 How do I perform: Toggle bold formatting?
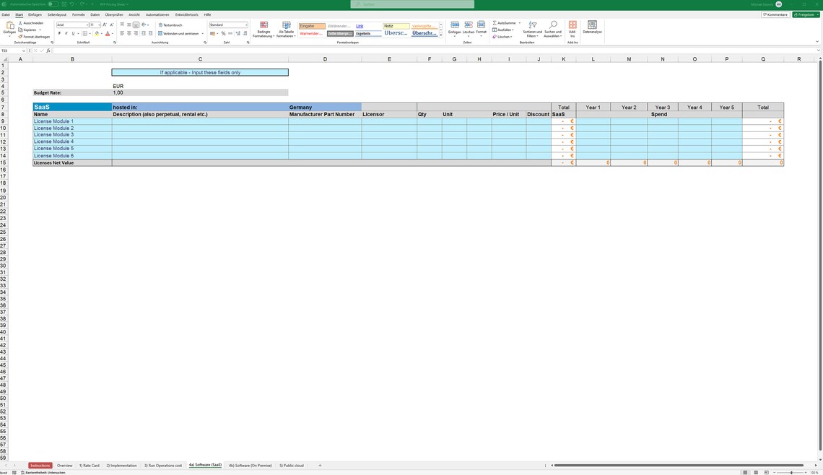(59, 33)
